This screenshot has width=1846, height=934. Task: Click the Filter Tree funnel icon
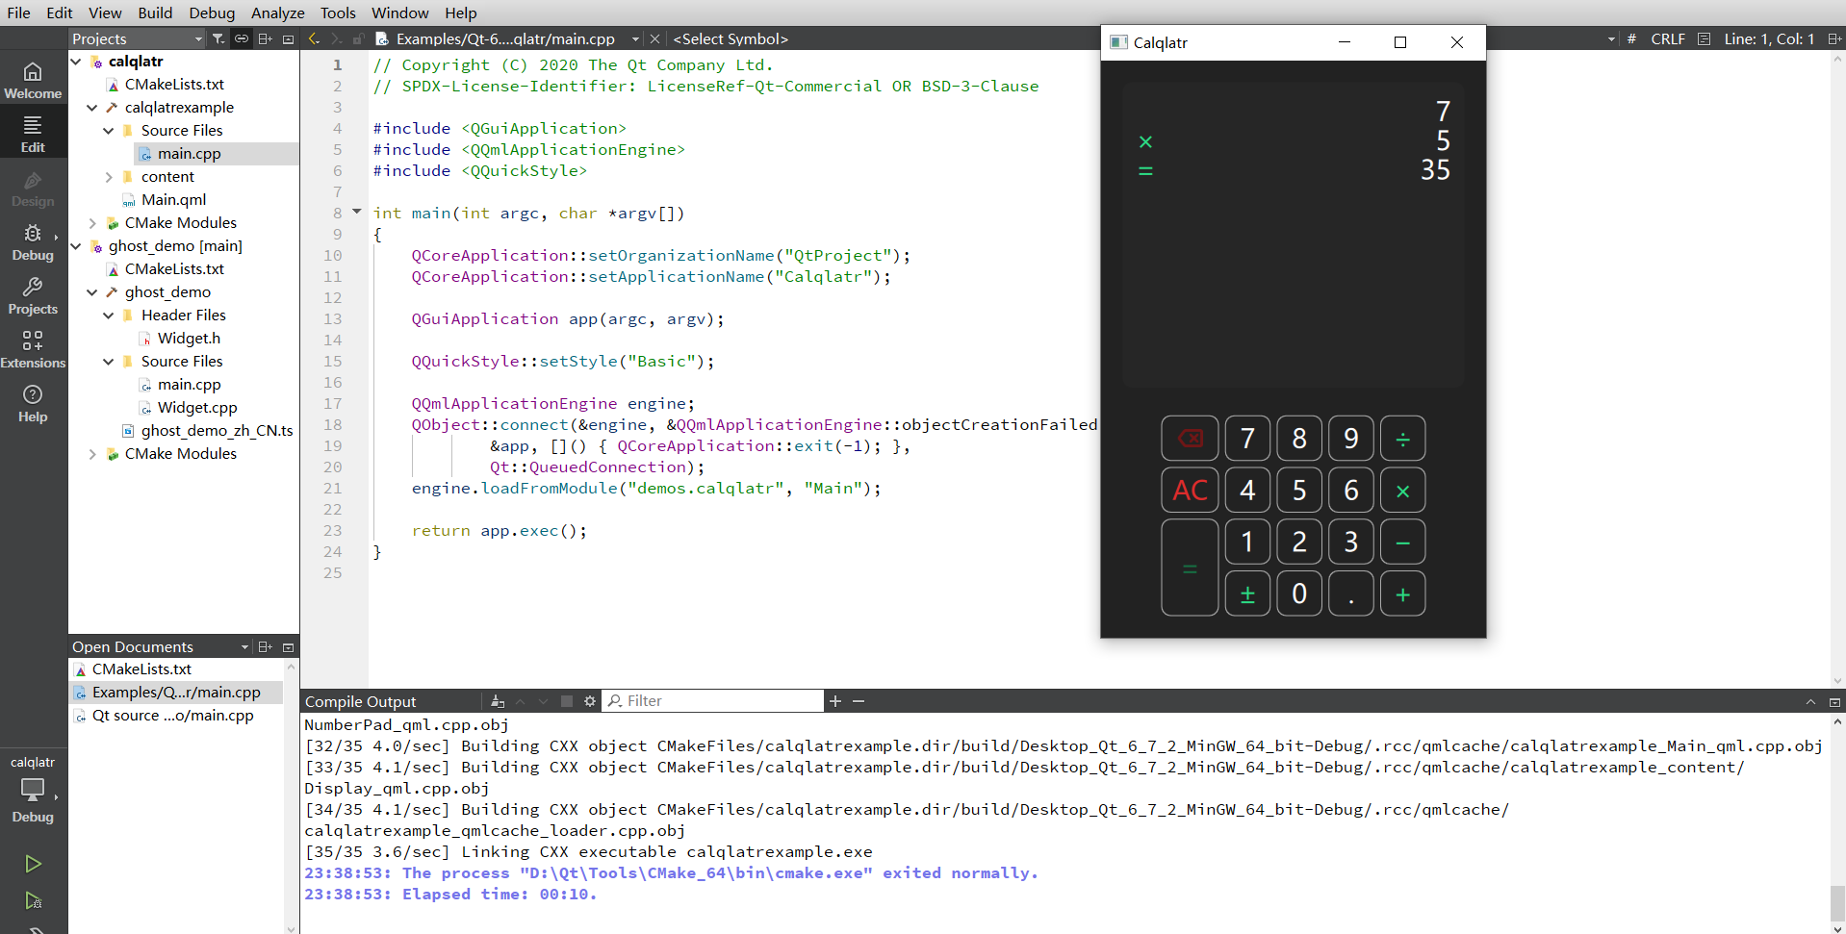pyautogui.click(x=218, y=38)
